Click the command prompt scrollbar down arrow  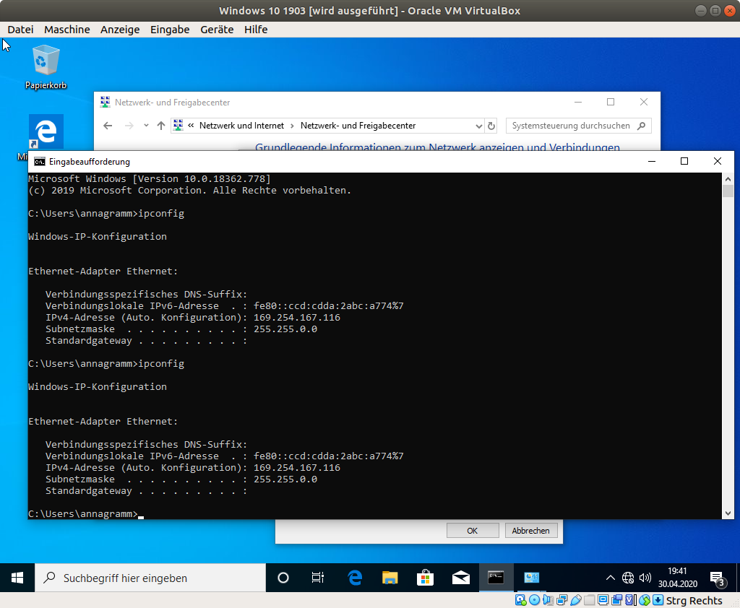tap(728, 513)
